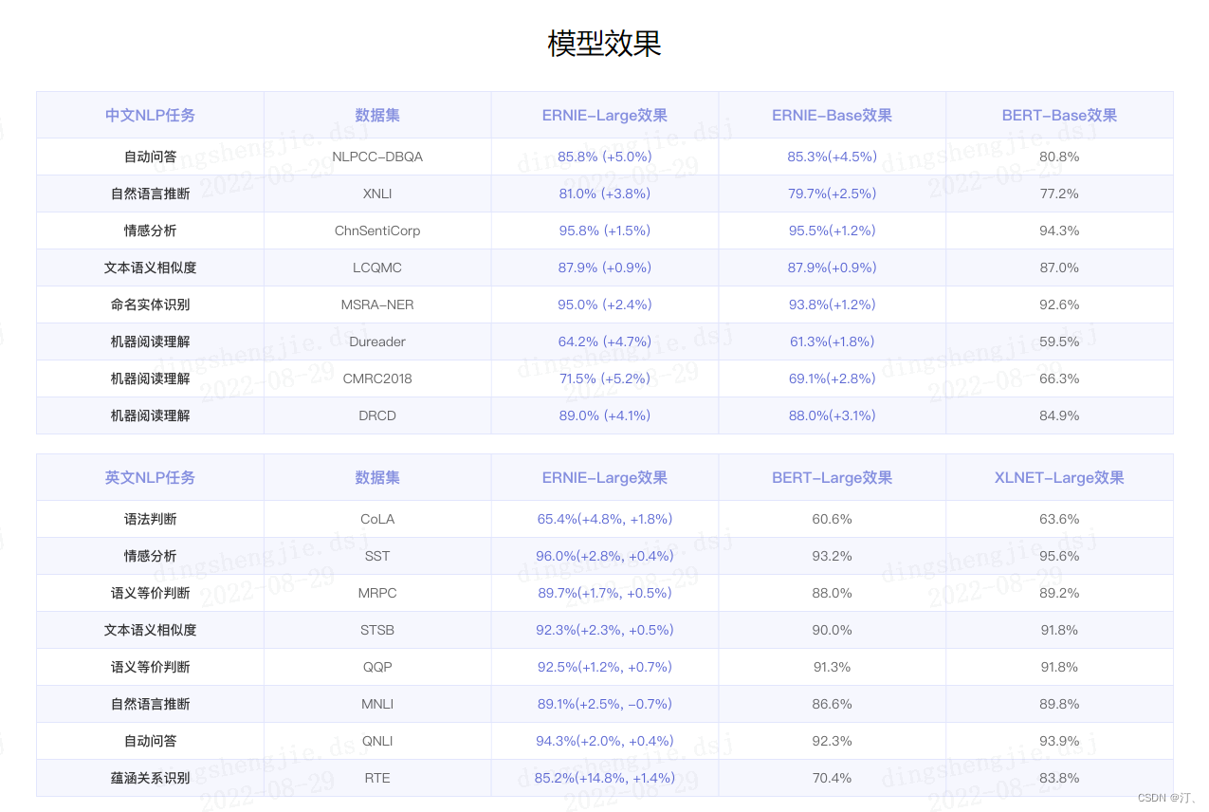This screenshot has height=812, width=1209.
Task: Select the "84.9%" DRCD value
Action: 1059,415
